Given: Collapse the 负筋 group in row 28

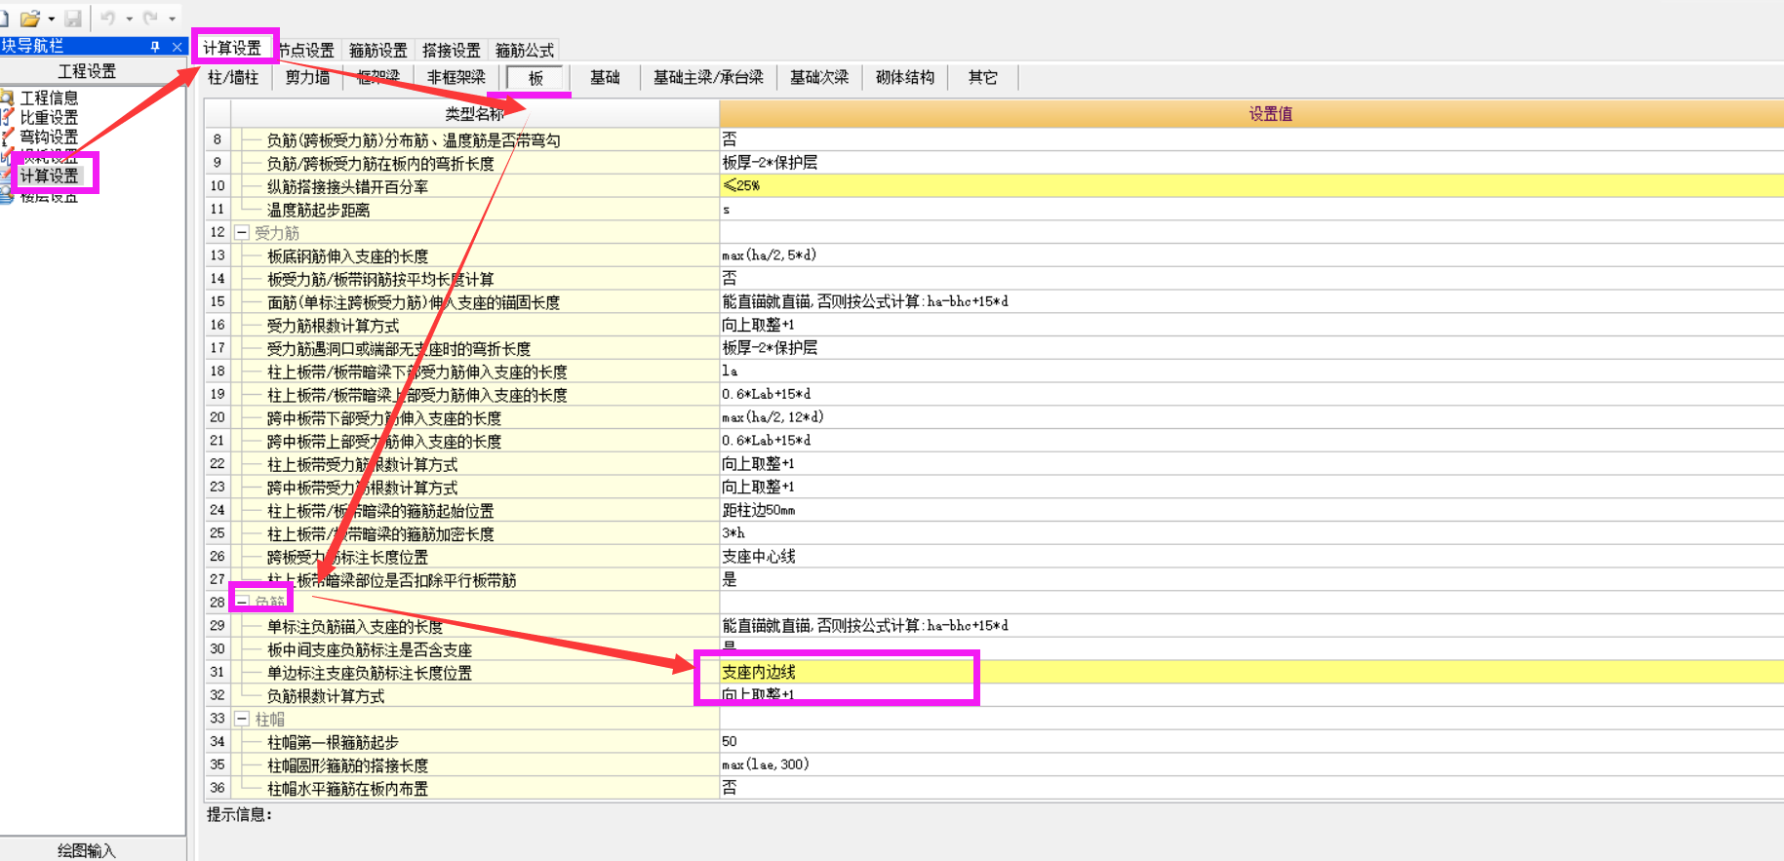Looking at the screenshot, I should click(x=242, y=602).
